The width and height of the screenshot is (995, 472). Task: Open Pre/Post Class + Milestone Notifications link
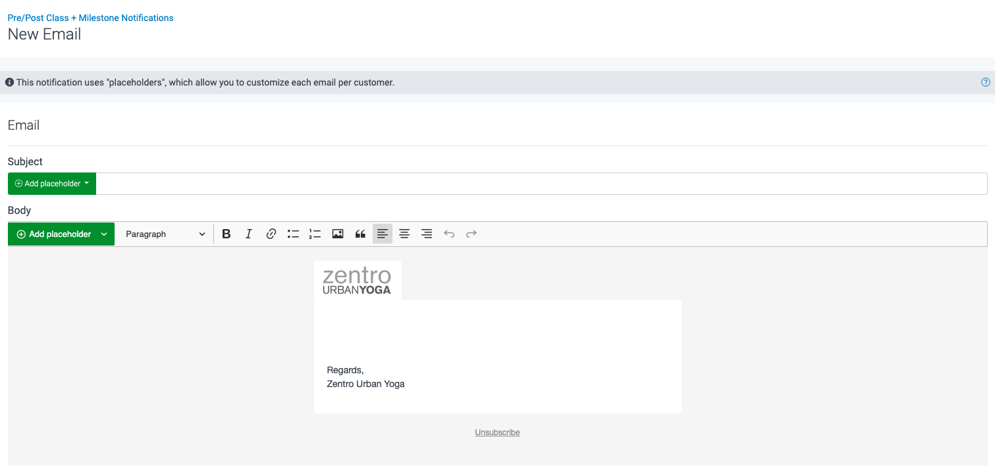90,17
